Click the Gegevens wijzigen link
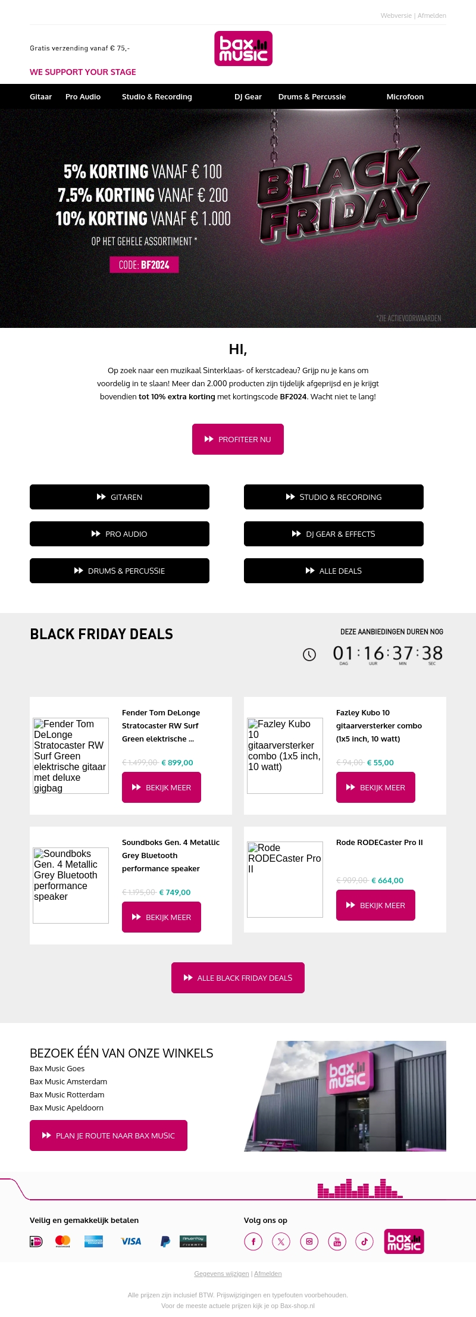The image size is (476, 1317). (x=221, y=1274)
